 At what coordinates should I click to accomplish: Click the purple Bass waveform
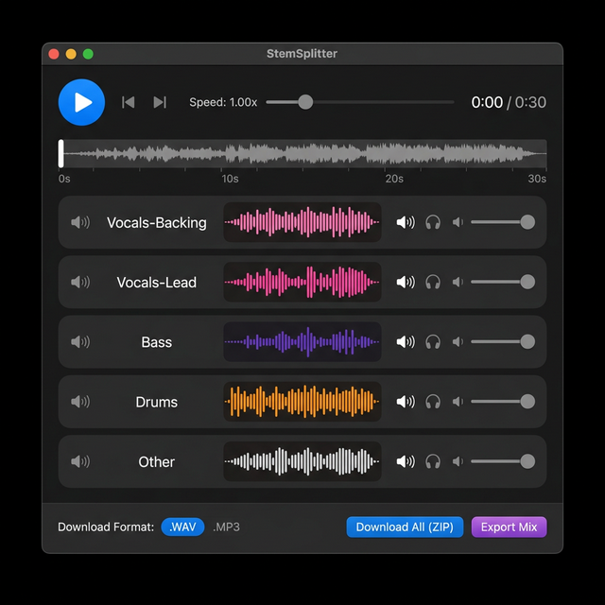click(x=302, y=342)
